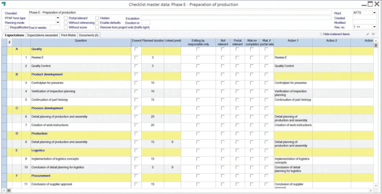Click question 'Implementation of logistics concepts'

[x=55, y=159]
